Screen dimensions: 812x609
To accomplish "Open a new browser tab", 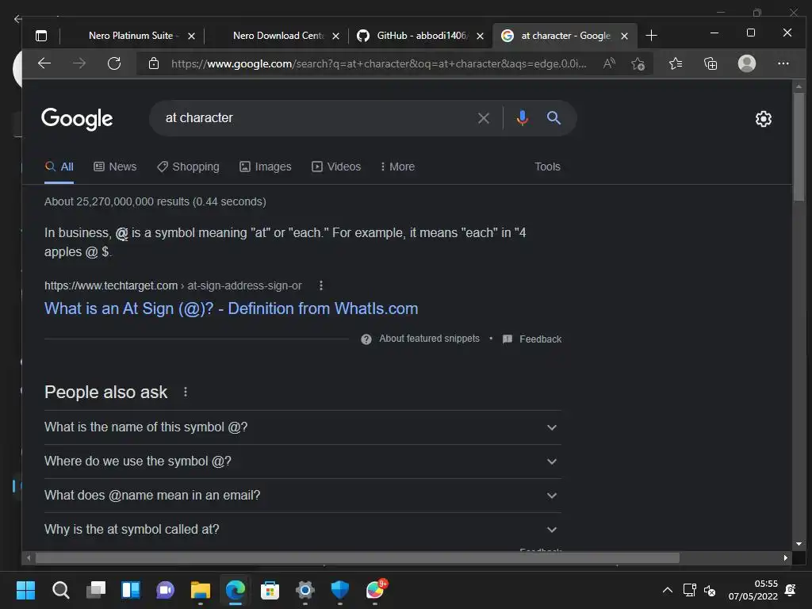I will (x=652, y=36).
